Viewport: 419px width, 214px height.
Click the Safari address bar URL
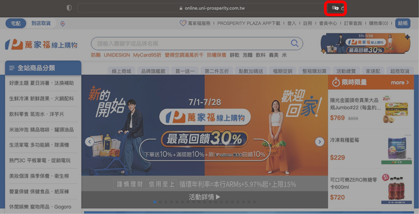click(215, 8)
